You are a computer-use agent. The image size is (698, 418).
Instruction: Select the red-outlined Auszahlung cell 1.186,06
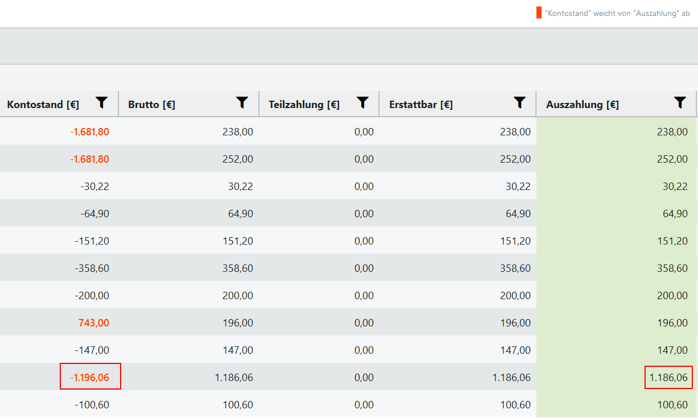point(668,378)
